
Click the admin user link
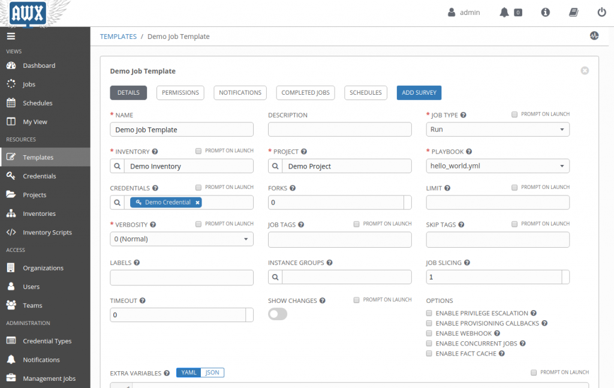pos(464,13)
